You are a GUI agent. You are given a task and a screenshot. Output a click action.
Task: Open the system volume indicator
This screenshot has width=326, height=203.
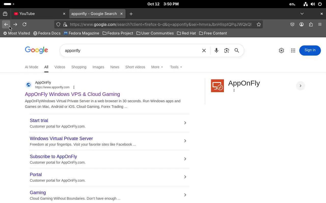[313, 4]
